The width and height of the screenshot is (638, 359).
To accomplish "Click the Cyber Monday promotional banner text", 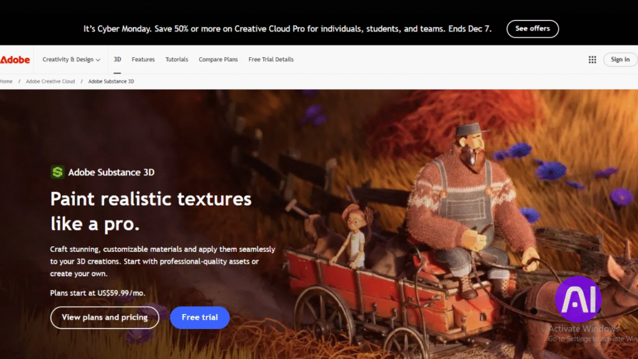I will click(x=288, y=29).
